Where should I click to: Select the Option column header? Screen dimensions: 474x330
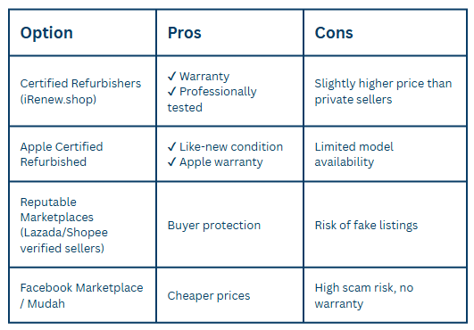click(46, 33)
